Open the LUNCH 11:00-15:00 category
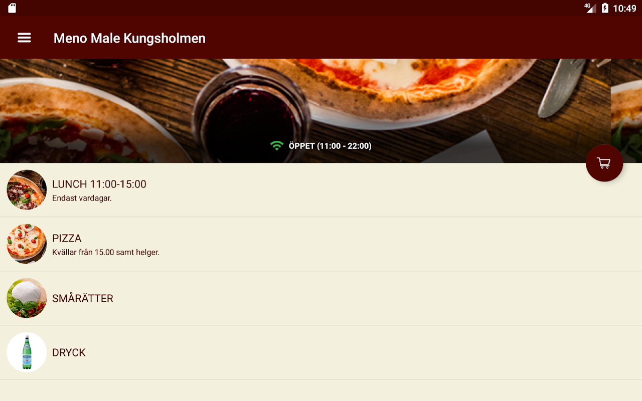This screenshot has width=642, height=401. click(321, 190)
